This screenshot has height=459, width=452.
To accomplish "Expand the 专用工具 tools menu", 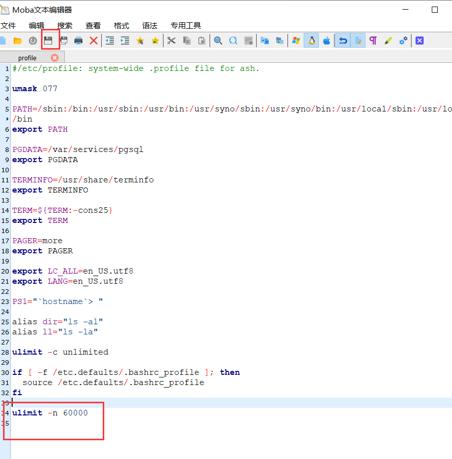I will tap(186, 25).
